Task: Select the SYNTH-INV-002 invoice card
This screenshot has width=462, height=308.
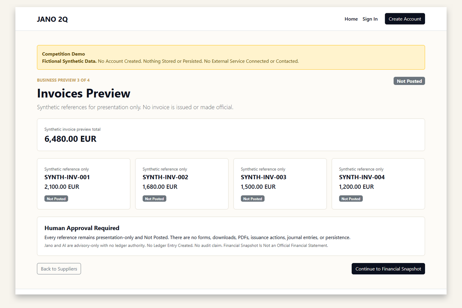Action: (182, 184)
